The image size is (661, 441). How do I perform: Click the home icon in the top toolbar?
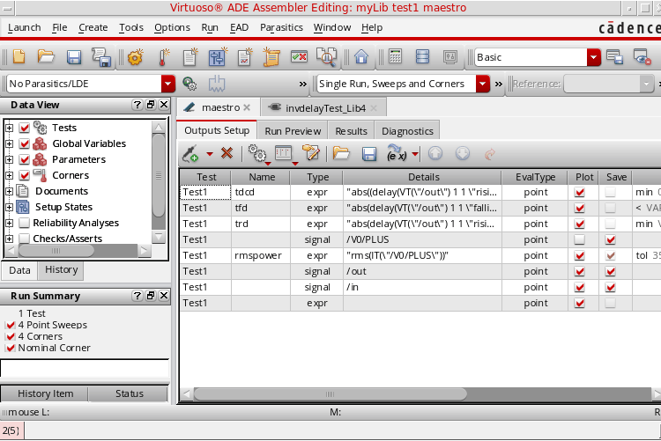(360, 57)
